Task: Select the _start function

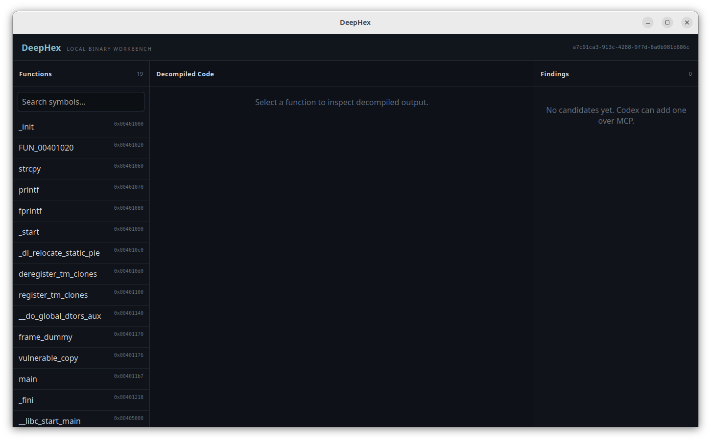Action: [x=81, y=232]
